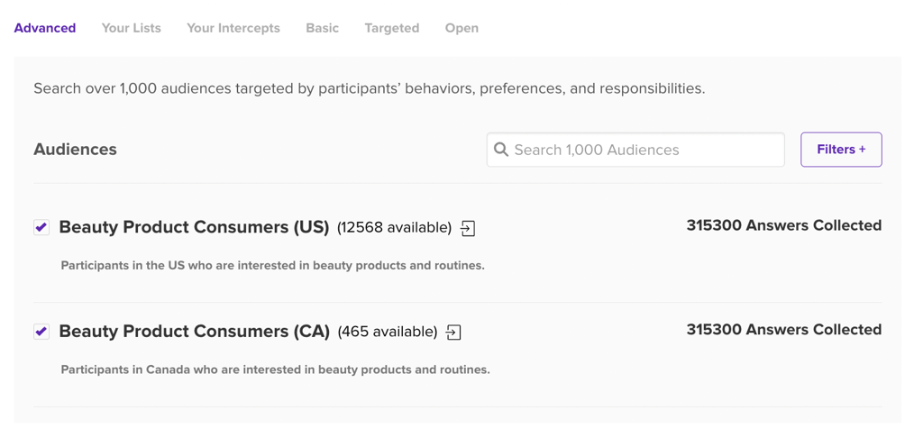Select the Open tab

pyautogui.click(x=461, y=28)
